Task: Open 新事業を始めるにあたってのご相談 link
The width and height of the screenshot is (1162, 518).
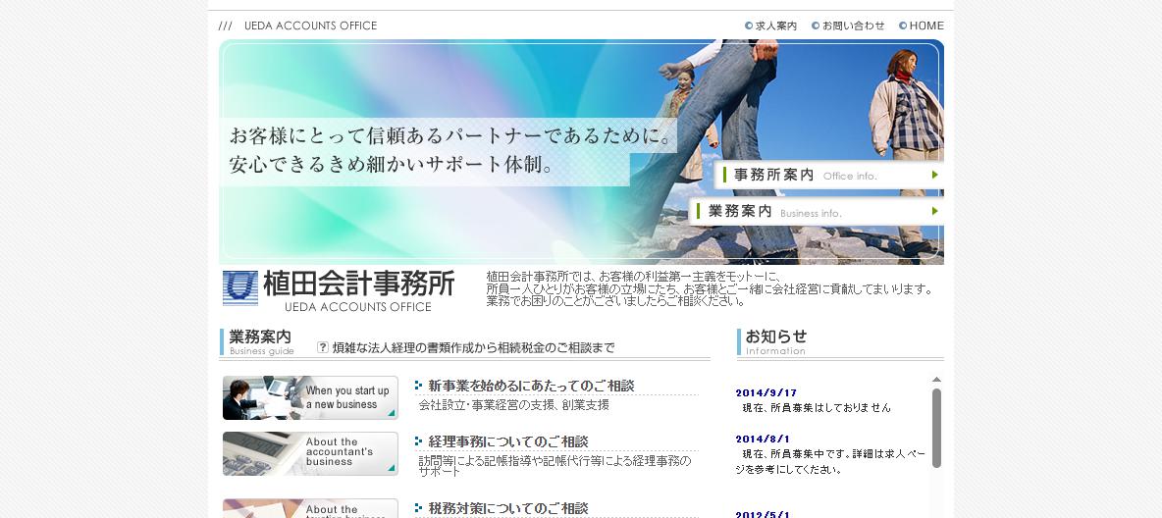Action: point(531,387)
